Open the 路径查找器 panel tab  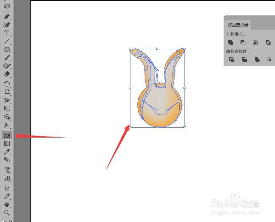(x=238, y=25)
